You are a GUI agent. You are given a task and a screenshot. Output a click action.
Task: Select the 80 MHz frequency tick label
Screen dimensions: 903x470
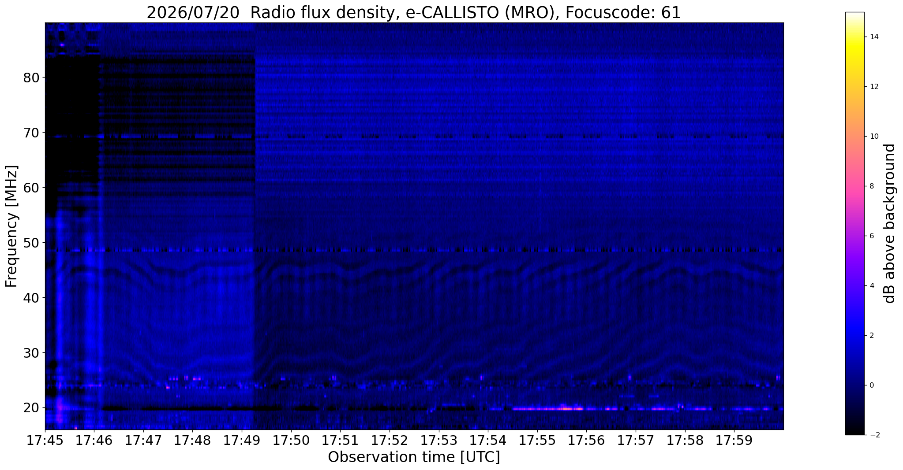[31, 78]
